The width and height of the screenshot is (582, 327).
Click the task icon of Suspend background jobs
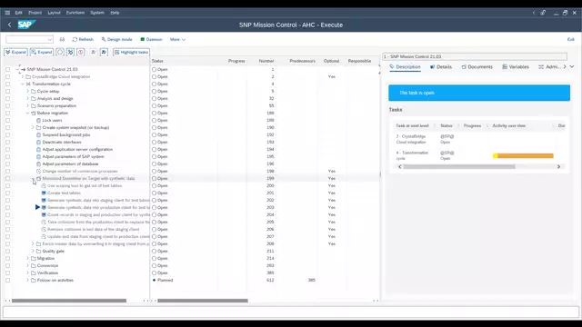(x=38, y=135)
